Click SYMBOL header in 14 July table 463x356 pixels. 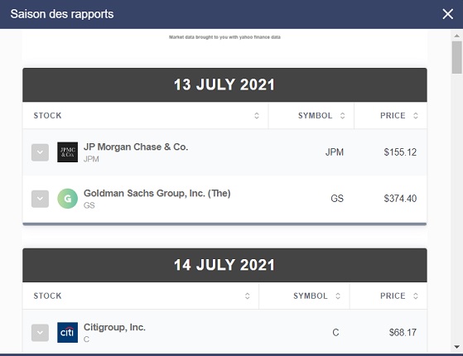click(x=311, y=296)
